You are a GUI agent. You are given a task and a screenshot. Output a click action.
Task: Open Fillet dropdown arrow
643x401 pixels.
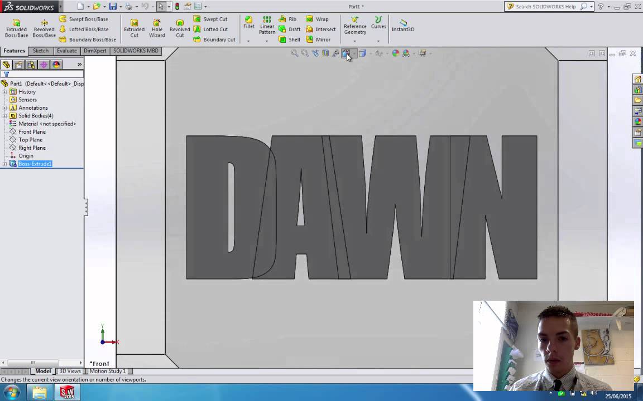coord(248,41)
